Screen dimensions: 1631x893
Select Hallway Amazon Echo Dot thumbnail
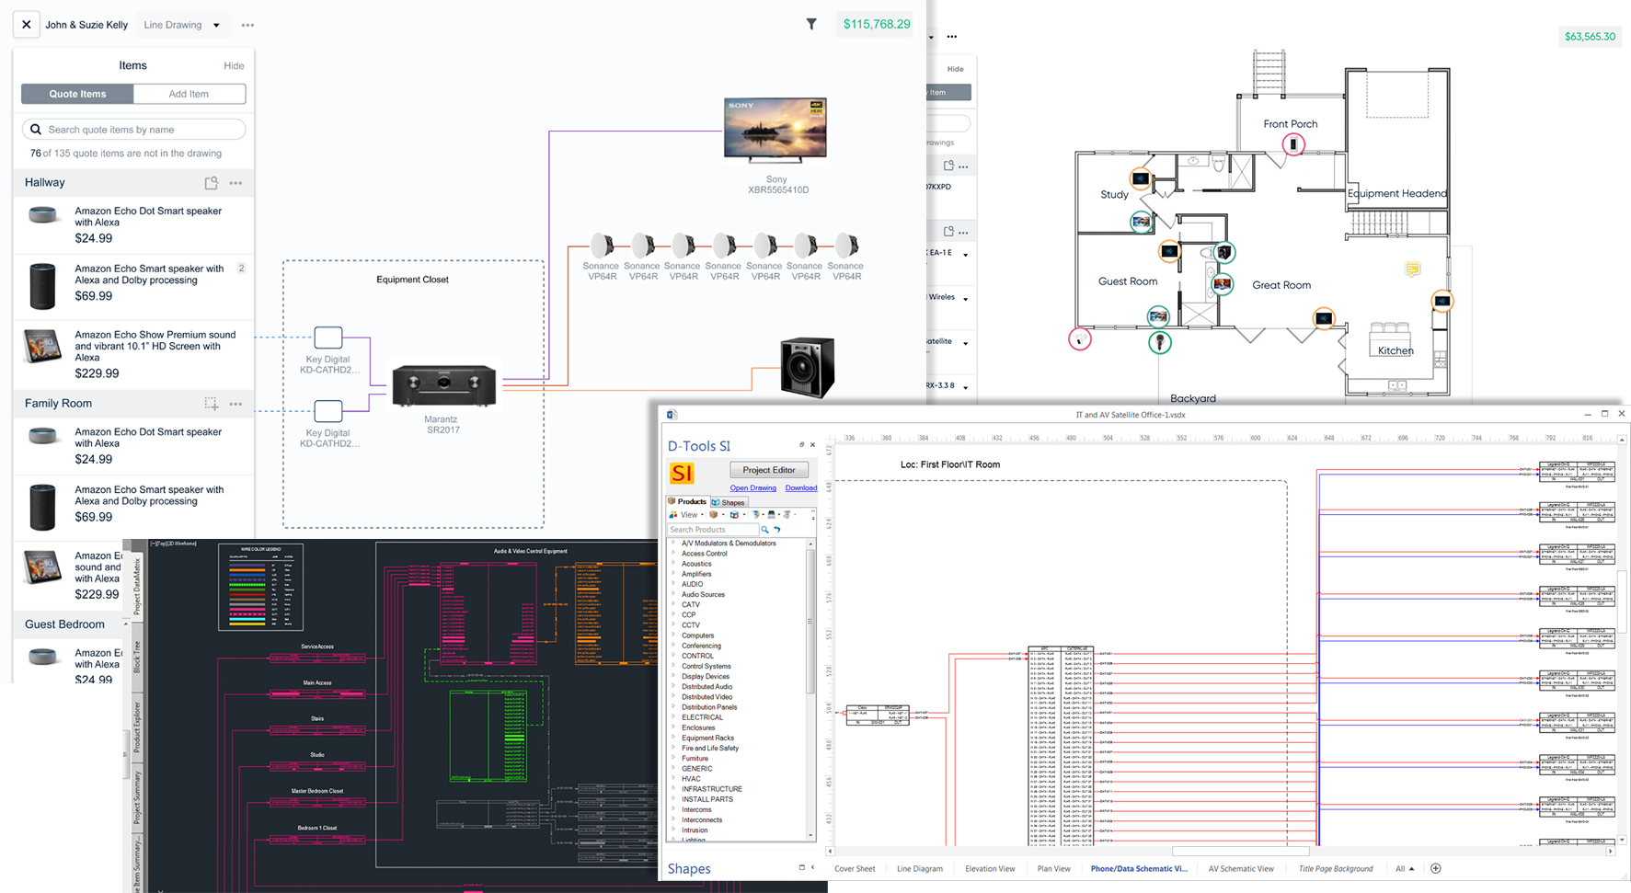click(42, 216)
